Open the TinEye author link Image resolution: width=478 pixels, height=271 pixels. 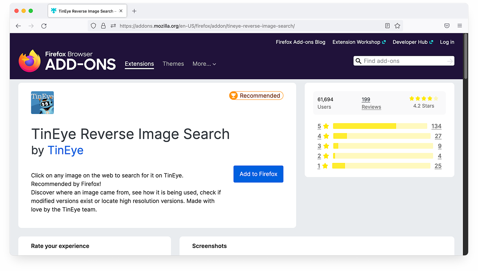coord(66,150)
